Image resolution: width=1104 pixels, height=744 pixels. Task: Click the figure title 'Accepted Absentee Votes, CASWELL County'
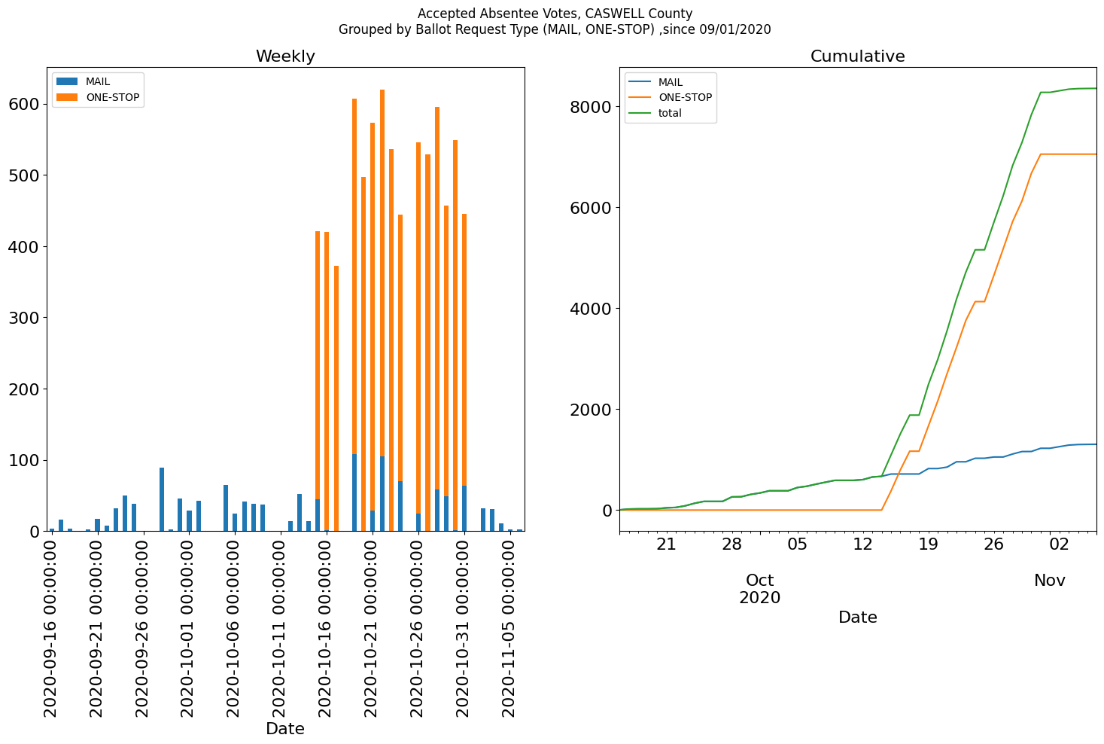click(x=555, y=14)
